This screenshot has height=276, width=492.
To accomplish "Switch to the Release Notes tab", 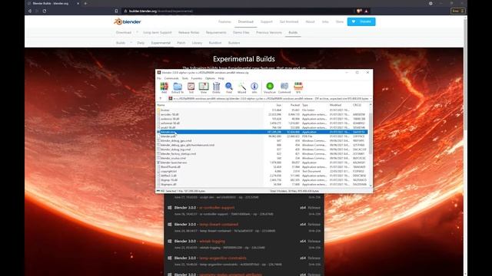I will (x=188, y=32).
